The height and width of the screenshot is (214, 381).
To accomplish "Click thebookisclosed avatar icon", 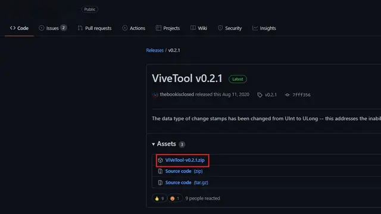I will point(155,95).
